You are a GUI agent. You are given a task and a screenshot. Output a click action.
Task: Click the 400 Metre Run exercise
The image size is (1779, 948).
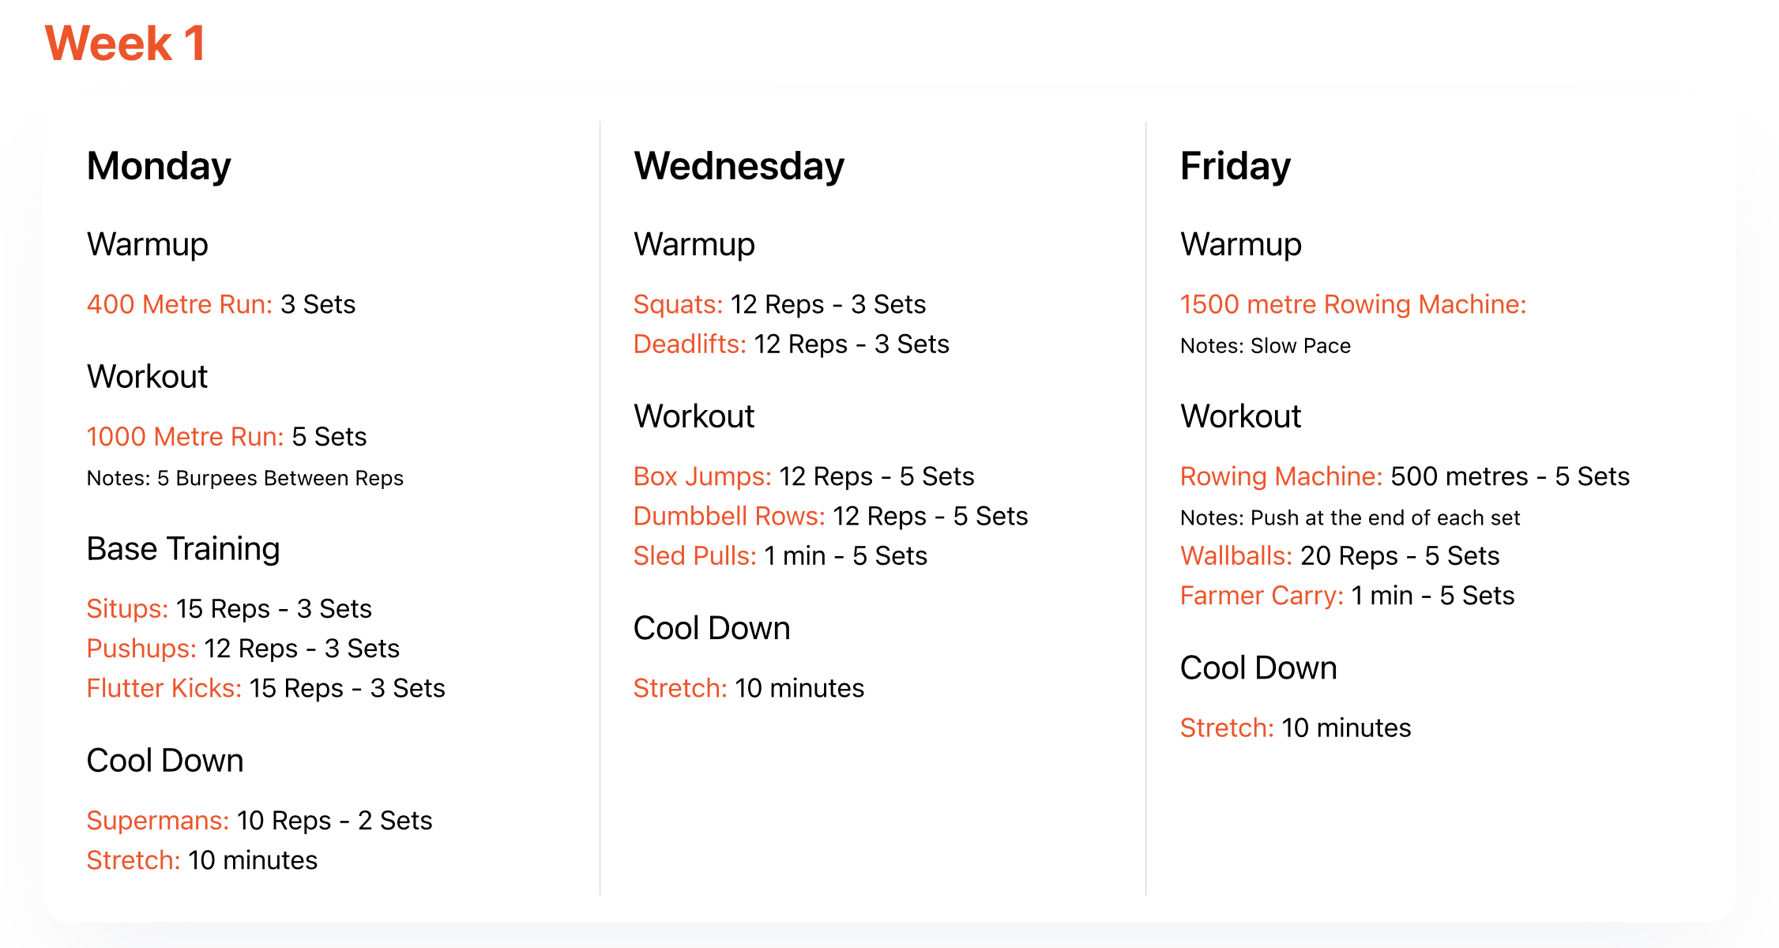pos(179,304)
